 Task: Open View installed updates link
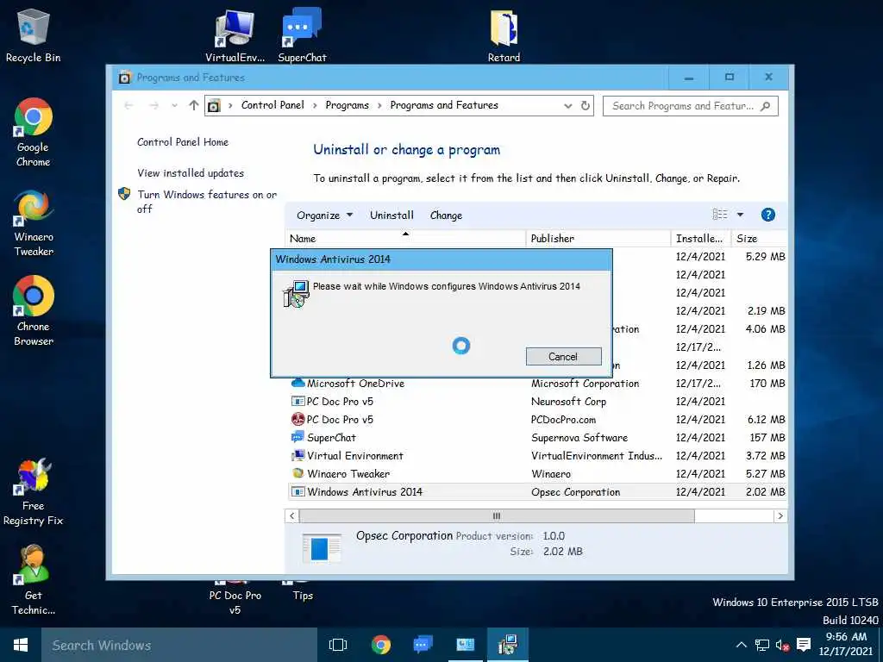(191, 172)
